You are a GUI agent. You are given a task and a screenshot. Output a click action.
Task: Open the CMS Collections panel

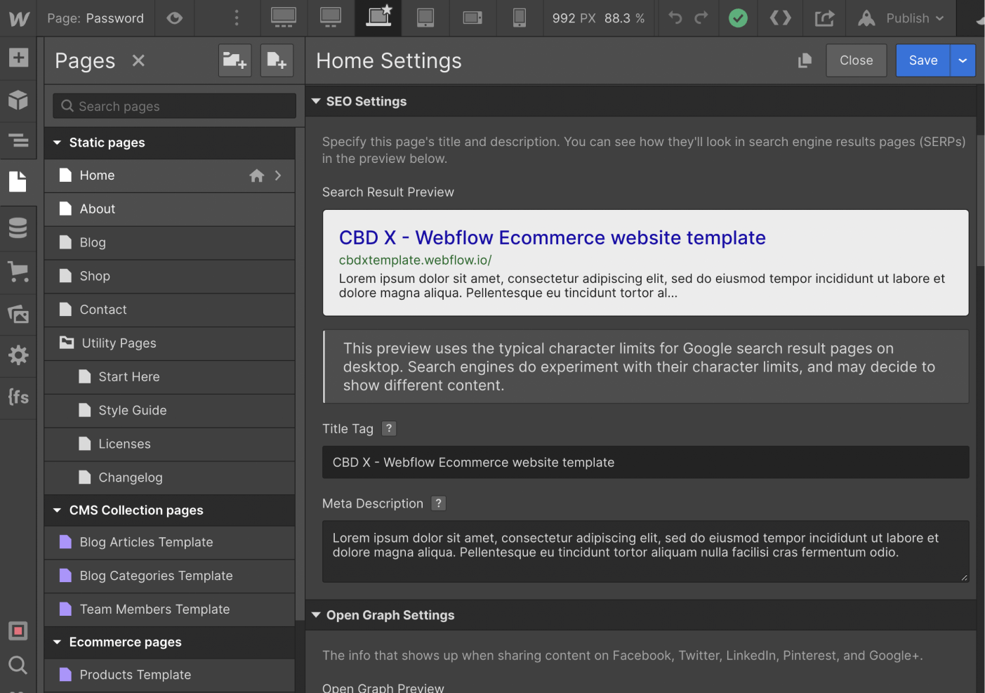[x=18, y=227]
